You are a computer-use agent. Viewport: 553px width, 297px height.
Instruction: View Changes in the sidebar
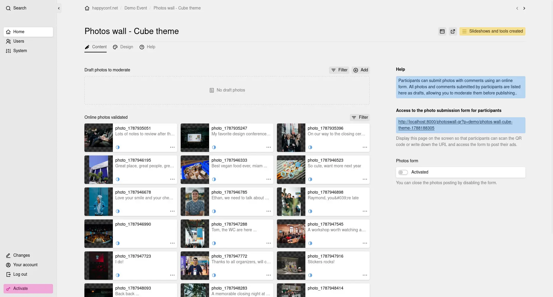point(28,256)
